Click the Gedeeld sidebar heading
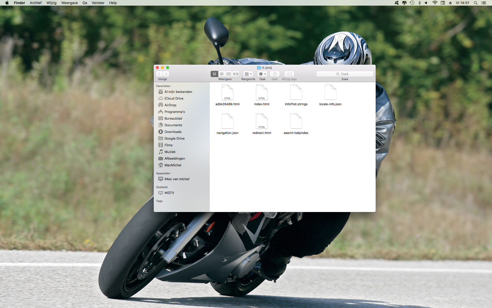Screen dimensions: 492x308 click(x=162, y=187)
